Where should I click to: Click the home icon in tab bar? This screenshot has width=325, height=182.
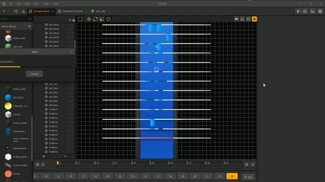click(x=16, y=11)
